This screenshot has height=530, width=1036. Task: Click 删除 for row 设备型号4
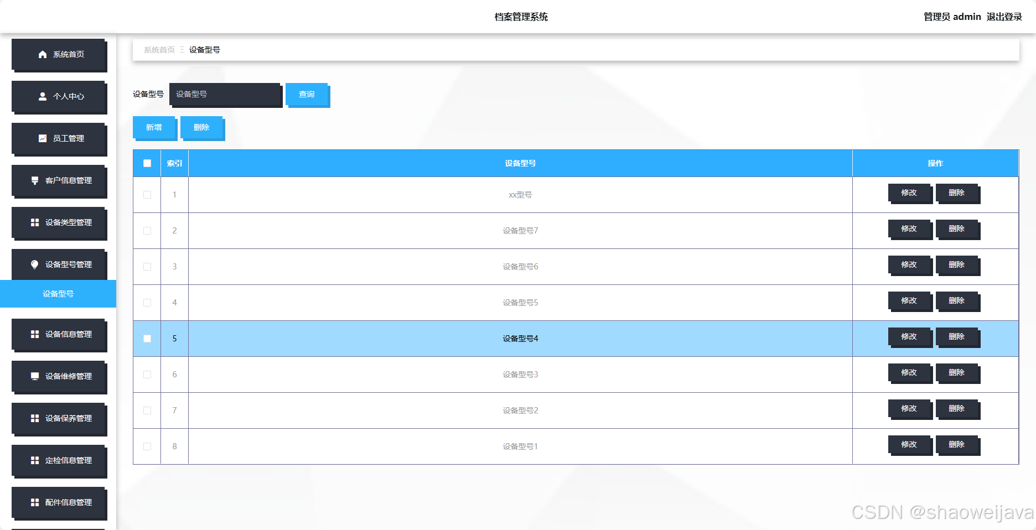pyautogui.click(x=957, y=337)
